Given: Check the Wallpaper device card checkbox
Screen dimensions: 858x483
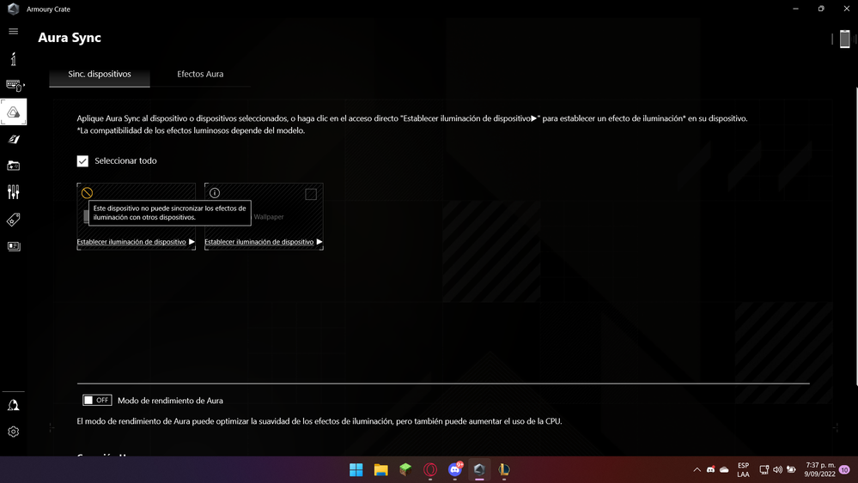Looking at the screenshot, I should [x=311, y=195].
